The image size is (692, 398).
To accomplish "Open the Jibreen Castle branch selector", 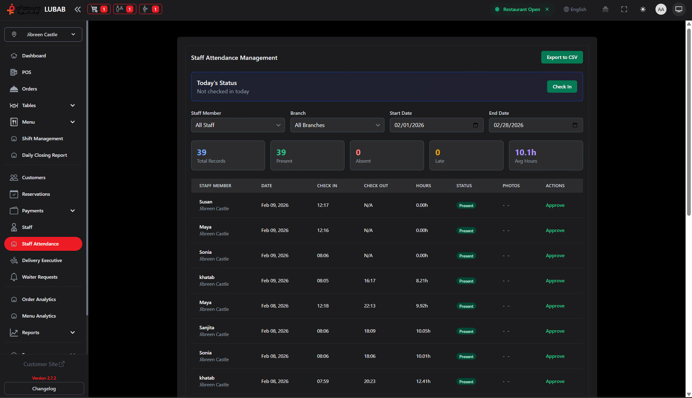I will pos(43,34).
